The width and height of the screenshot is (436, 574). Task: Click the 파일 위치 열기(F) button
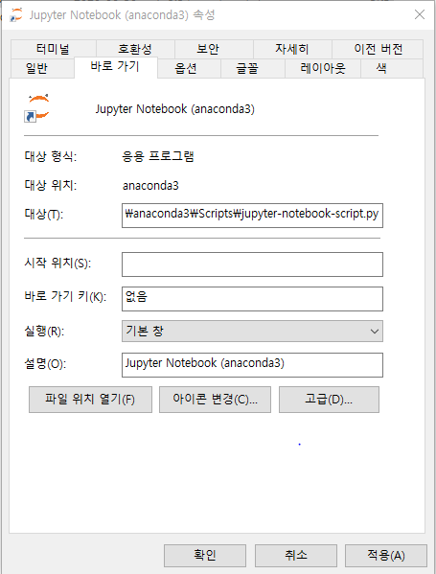click(x=90, y=400)
